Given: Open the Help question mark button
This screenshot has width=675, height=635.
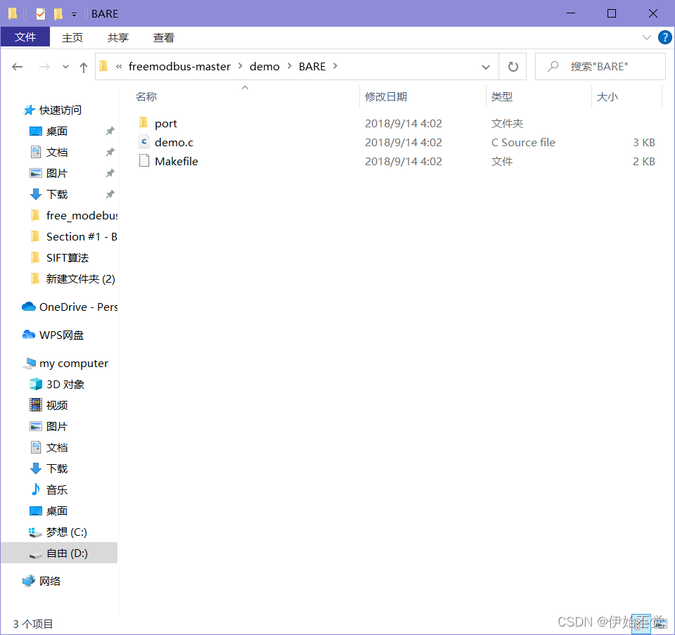Looking at the screenshot, I should tap(664, 37).
